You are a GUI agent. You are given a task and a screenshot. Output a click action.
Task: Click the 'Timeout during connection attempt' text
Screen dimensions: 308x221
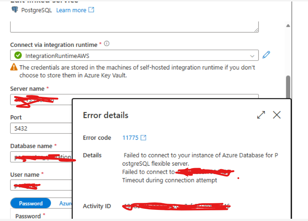(169, 180)
